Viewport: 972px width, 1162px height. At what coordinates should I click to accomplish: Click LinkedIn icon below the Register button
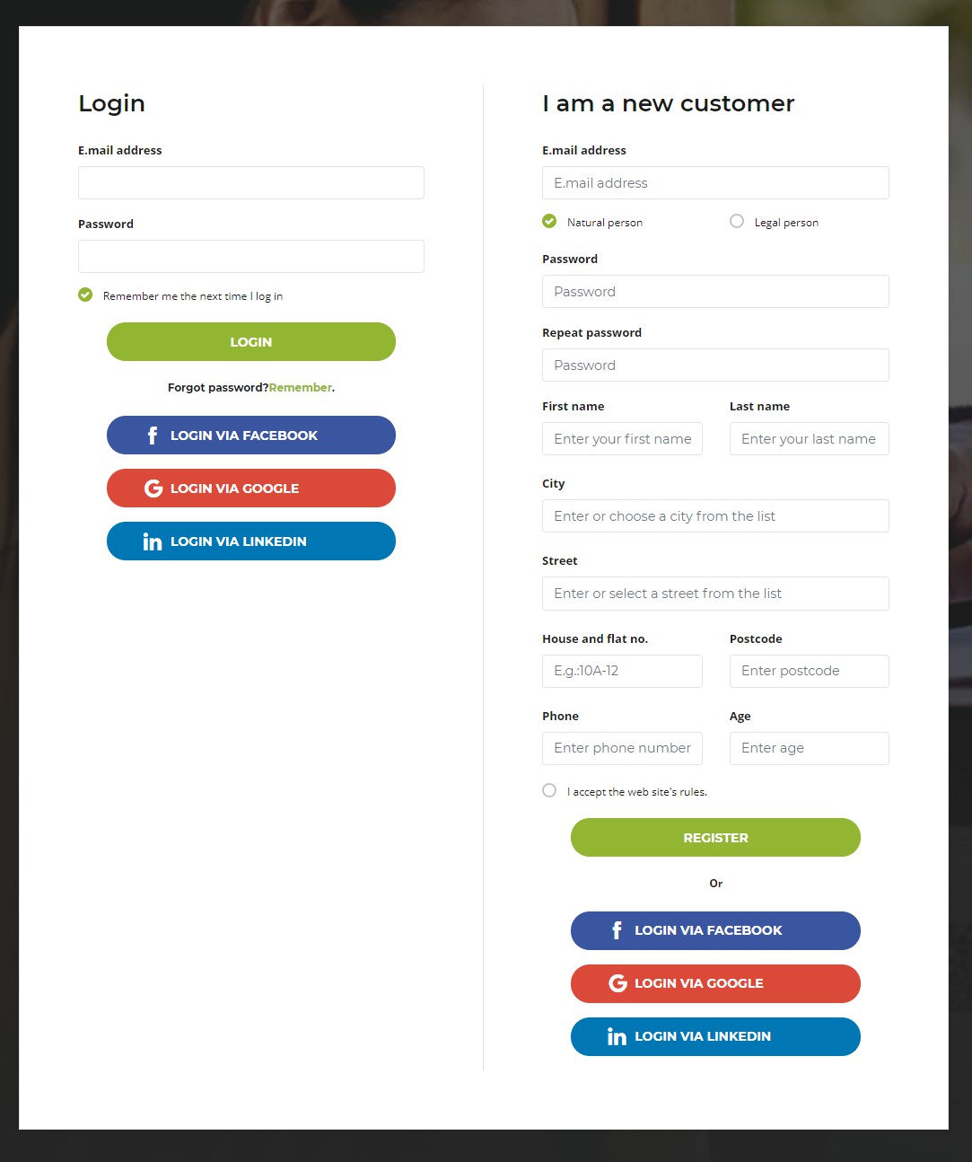pyautogui.click(x=617, y=1036)
